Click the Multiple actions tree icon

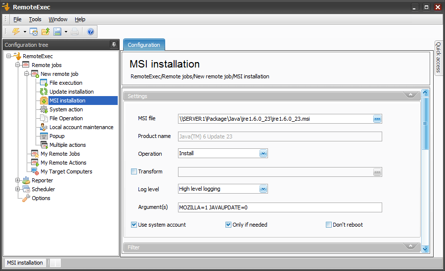coord(44,145)
